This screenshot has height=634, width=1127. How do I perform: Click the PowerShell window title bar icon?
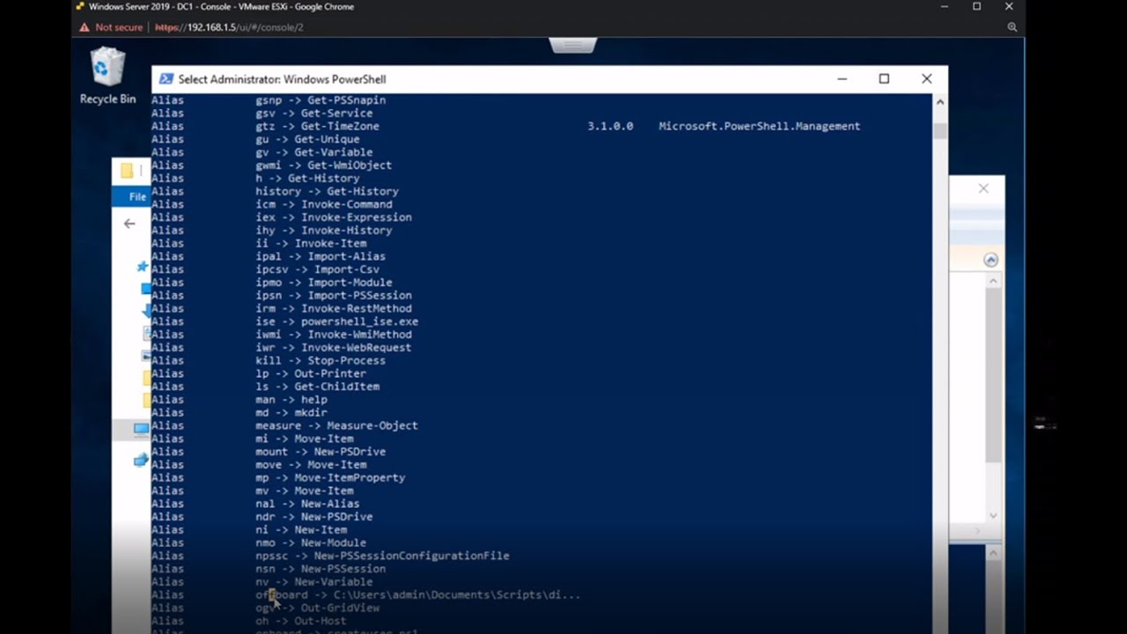(x=166, y=79)
